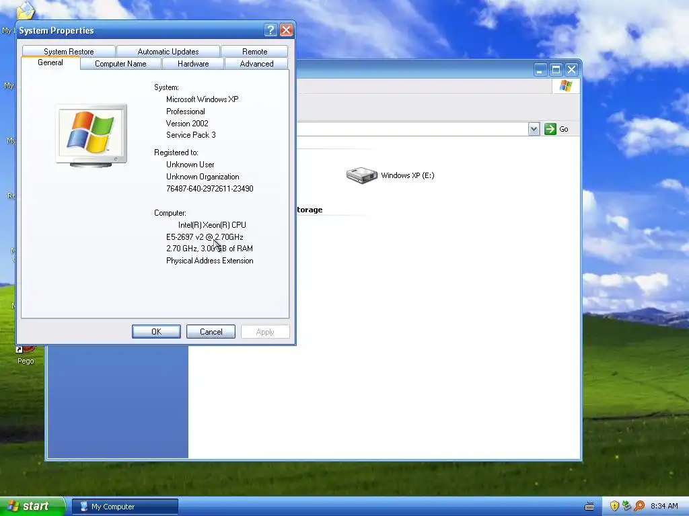Image resolution: width=689 pixels, height=516 pixels.
Task: Open the Hardware tab
Action: (x=193, y=64)
